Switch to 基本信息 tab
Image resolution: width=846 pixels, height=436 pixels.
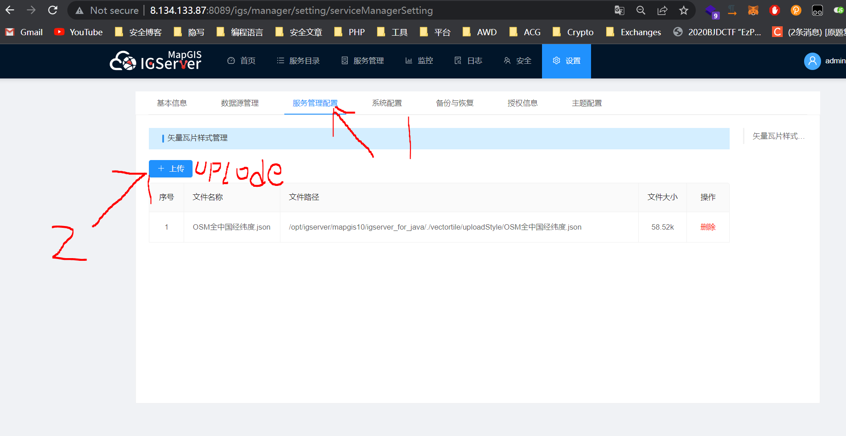(x=172, y=103)
